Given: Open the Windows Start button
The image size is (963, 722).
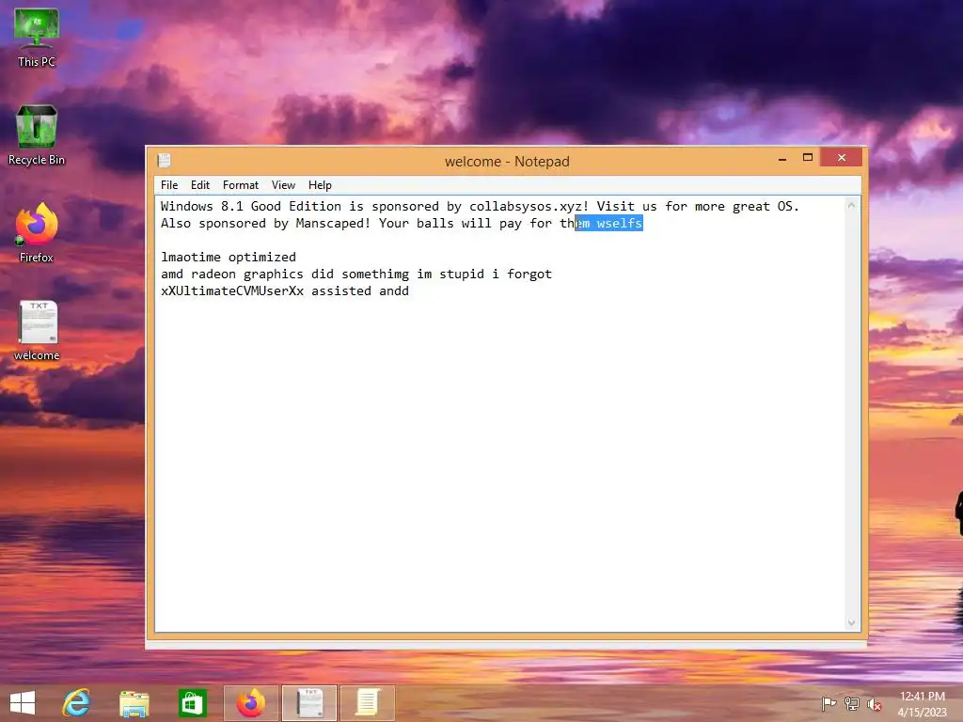Looking at the screenshot, I should pyautogui.click(x=23, y=703).
